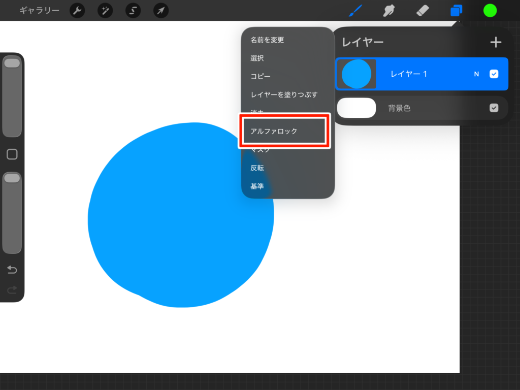
Task: Go back to ギャラリー
Action: tap(39, 10)
